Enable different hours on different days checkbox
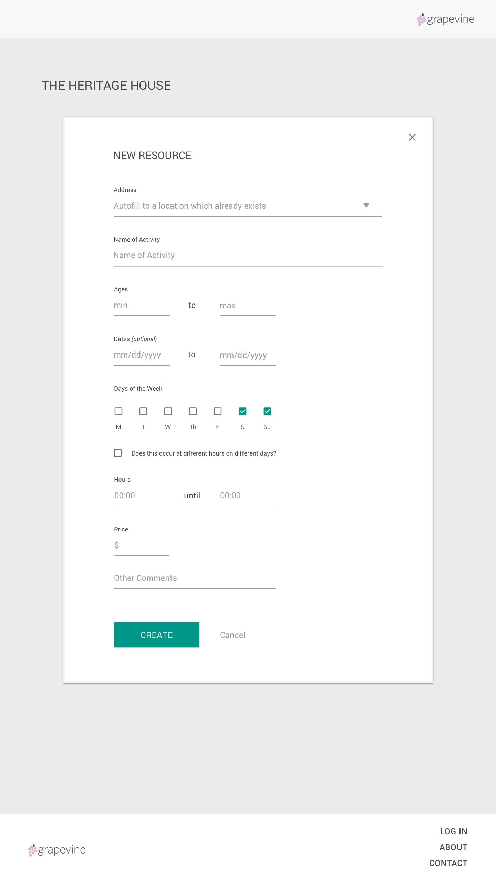This screenshot has height=878, width=496. tap(118, 453)
